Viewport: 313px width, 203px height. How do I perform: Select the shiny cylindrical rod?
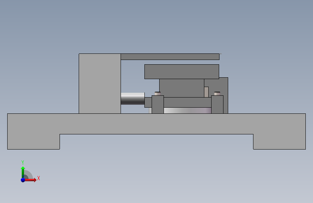[x=132, y=99]
